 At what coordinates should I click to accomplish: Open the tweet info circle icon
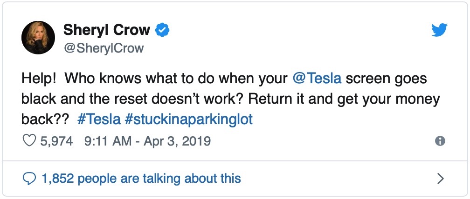click(440, 141)
